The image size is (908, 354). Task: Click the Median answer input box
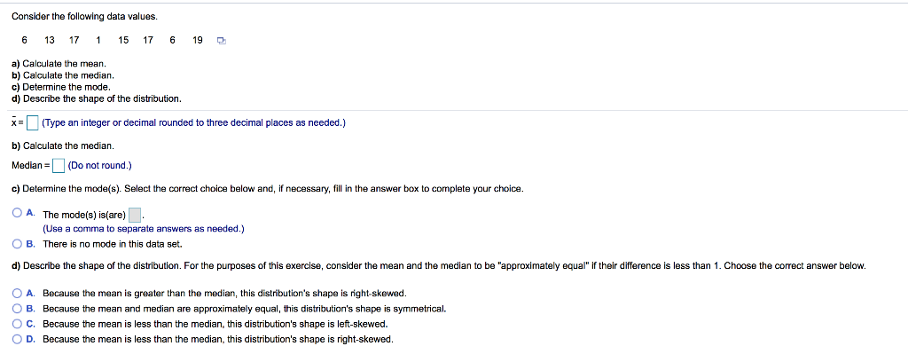[59, 166]
